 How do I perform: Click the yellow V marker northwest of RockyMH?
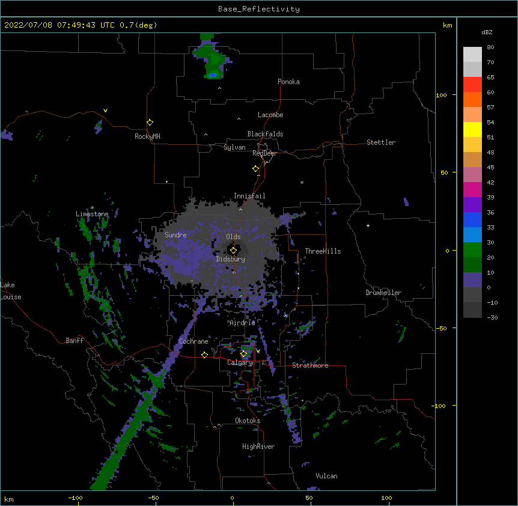[105, 111]
